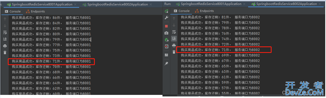The height and width of the screenshot is (98, 326).
Task: Toggle scroll-to-end in right console
Action: click(x=174, y=39)
